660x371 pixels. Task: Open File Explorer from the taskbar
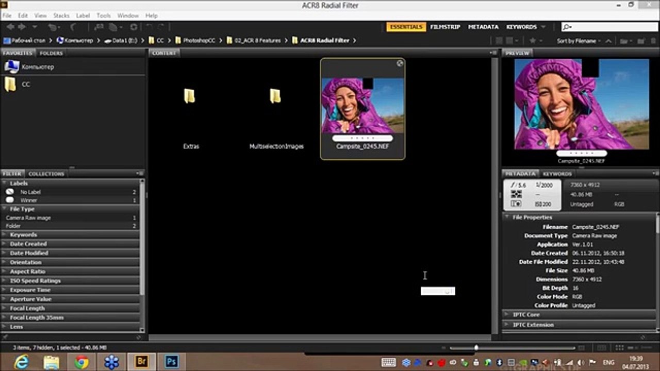[52, 362]
